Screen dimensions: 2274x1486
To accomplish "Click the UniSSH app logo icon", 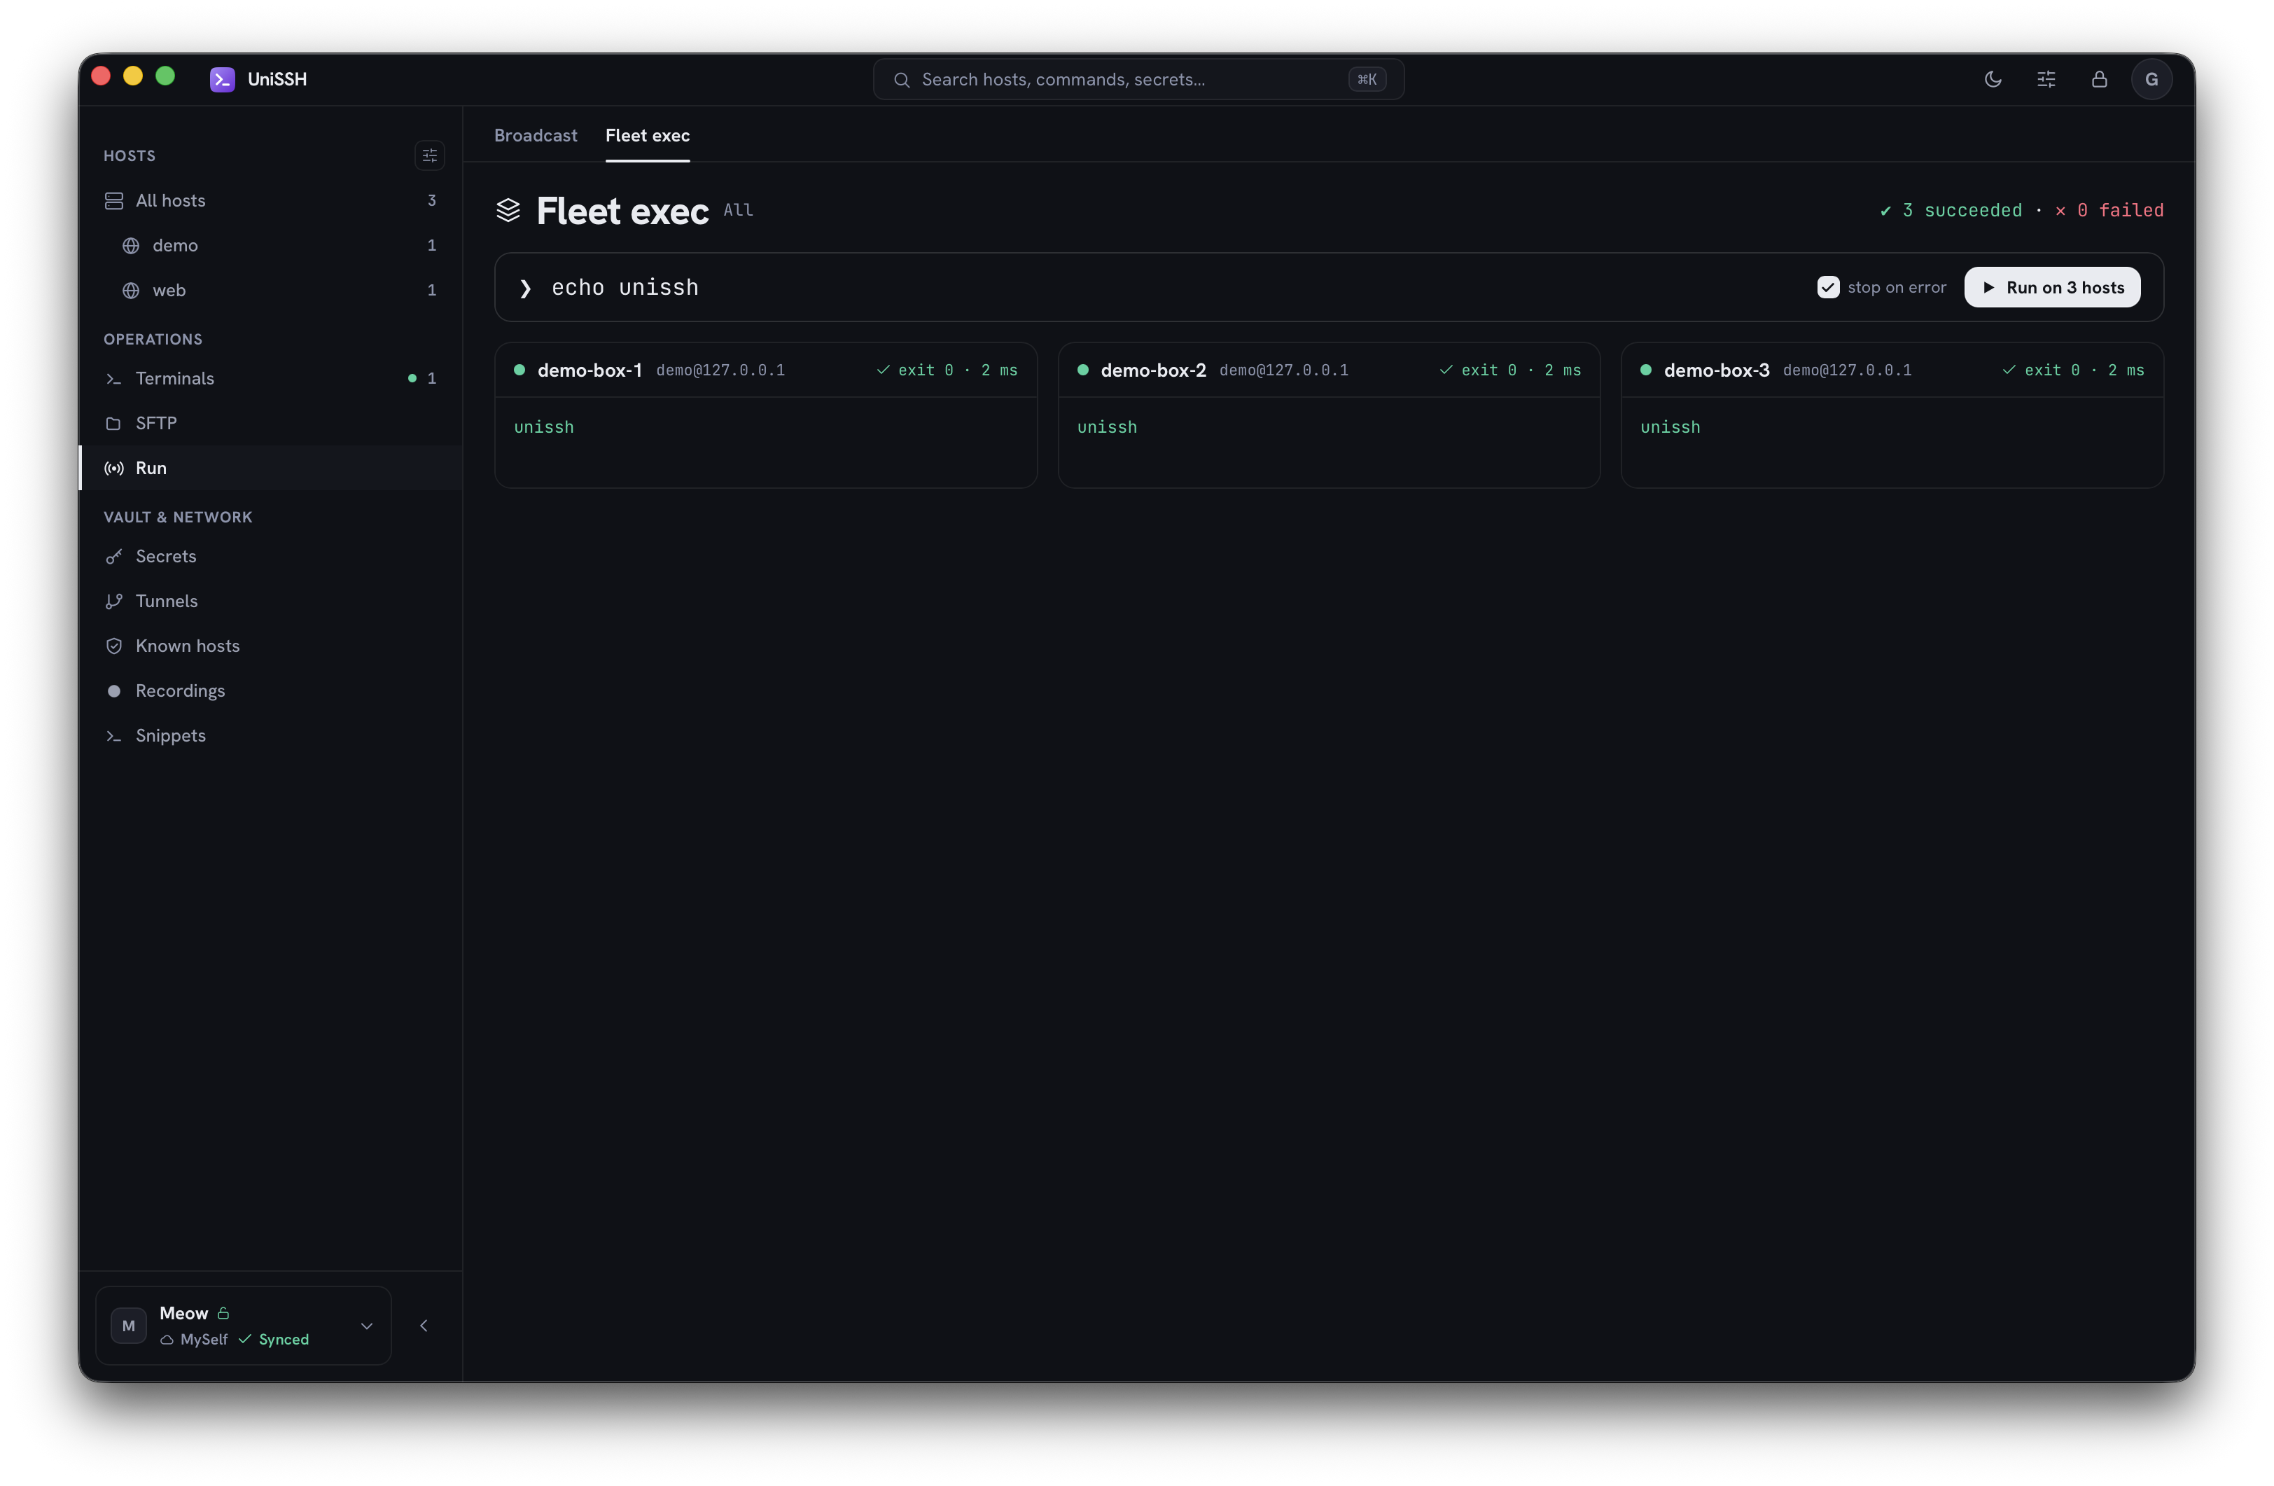I will pyautogui.click(x=222, y=79).
